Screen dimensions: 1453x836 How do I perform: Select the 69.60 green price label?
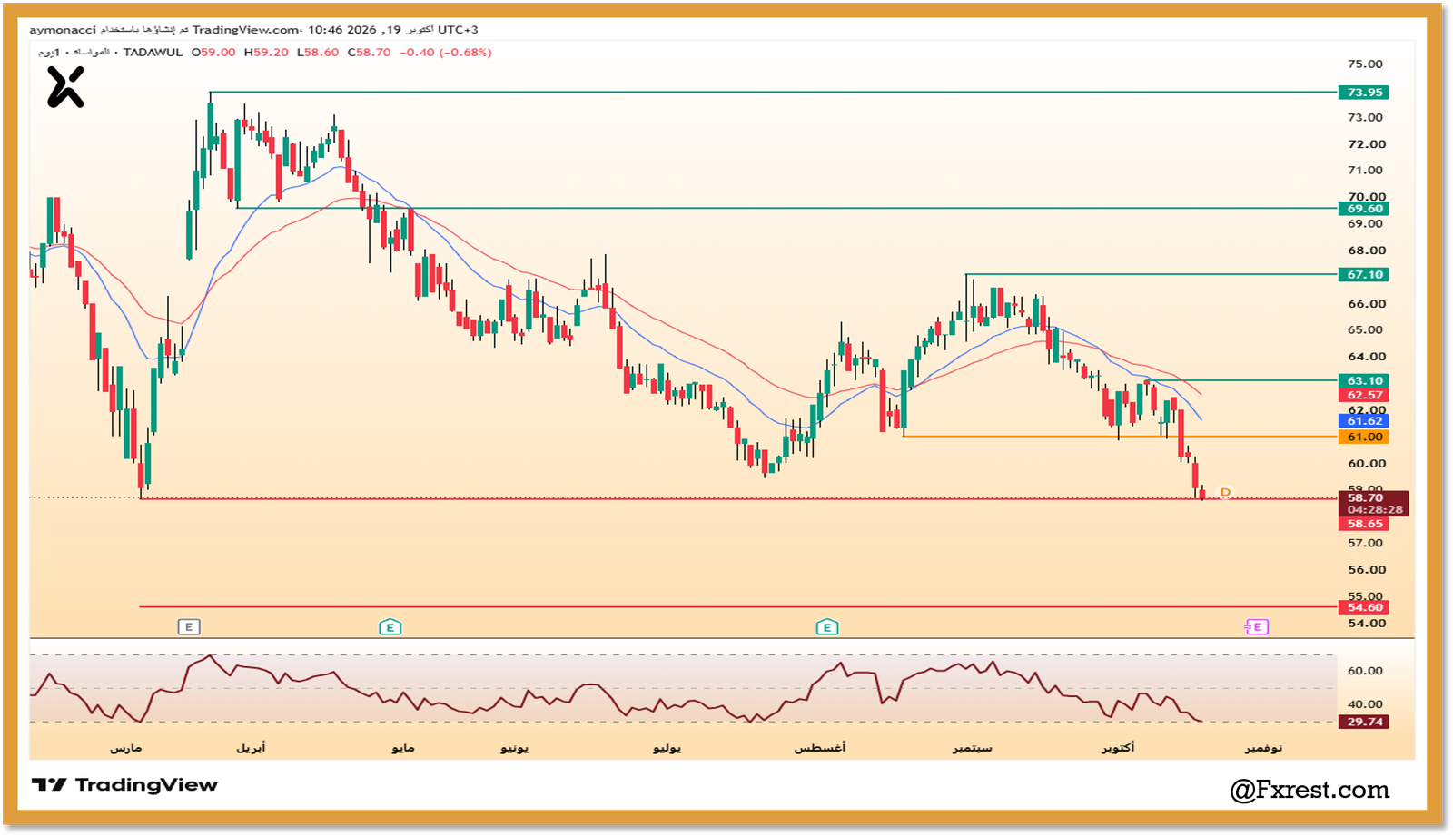click(1364, 209)
